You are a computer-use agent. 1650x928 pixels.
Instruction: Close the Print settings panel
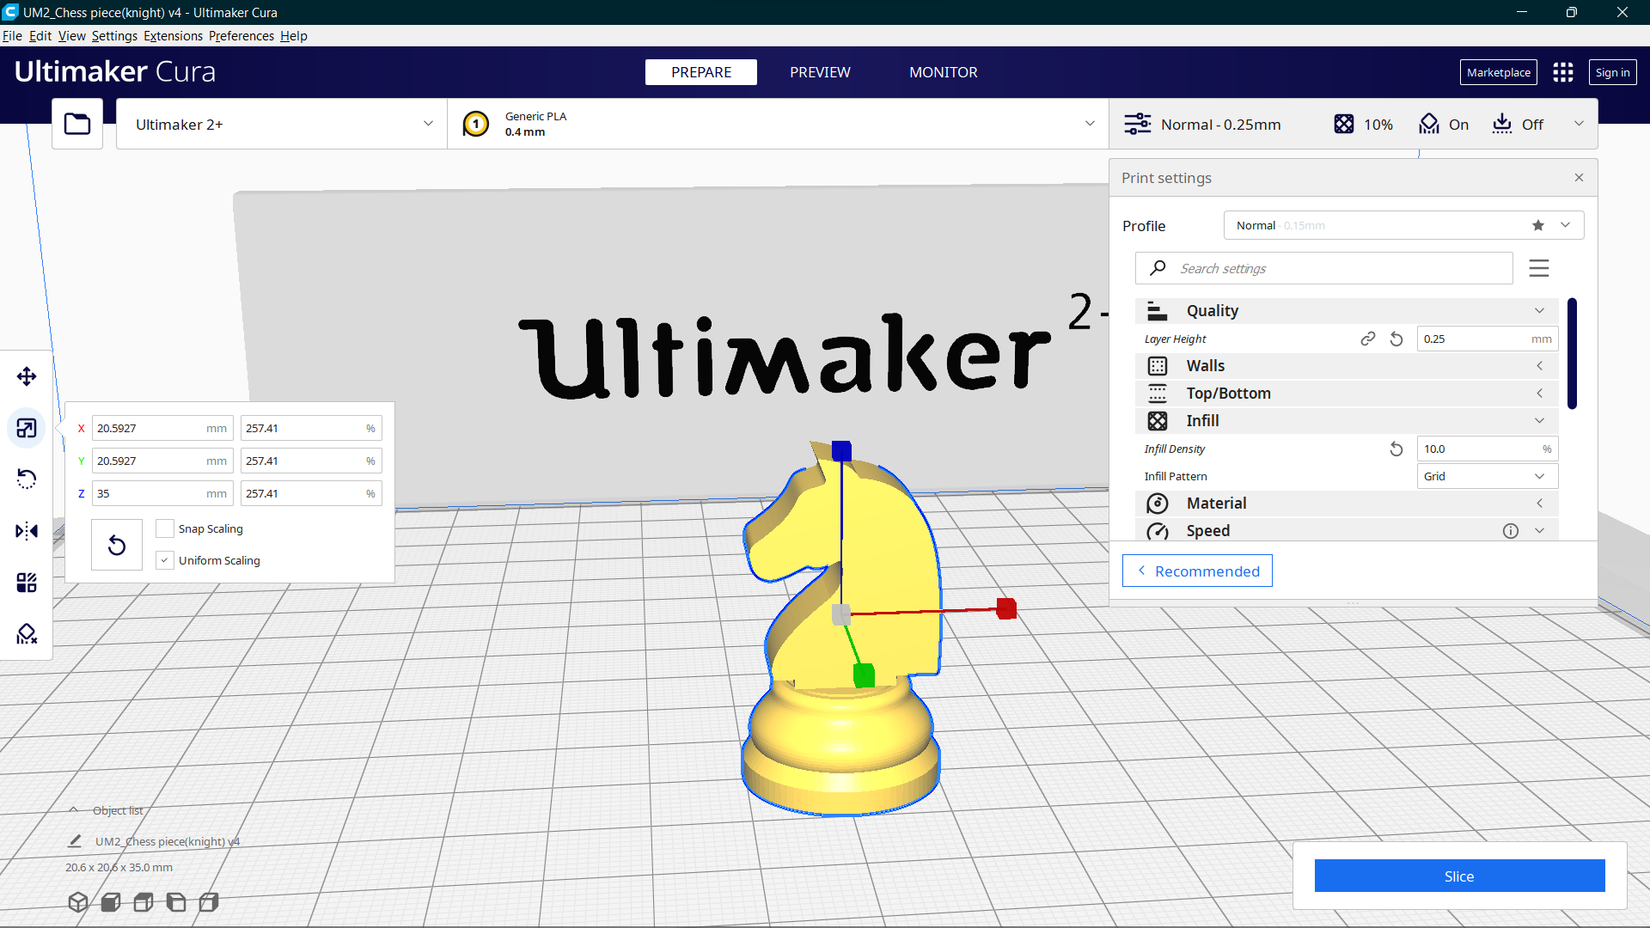click(1579, 178)
